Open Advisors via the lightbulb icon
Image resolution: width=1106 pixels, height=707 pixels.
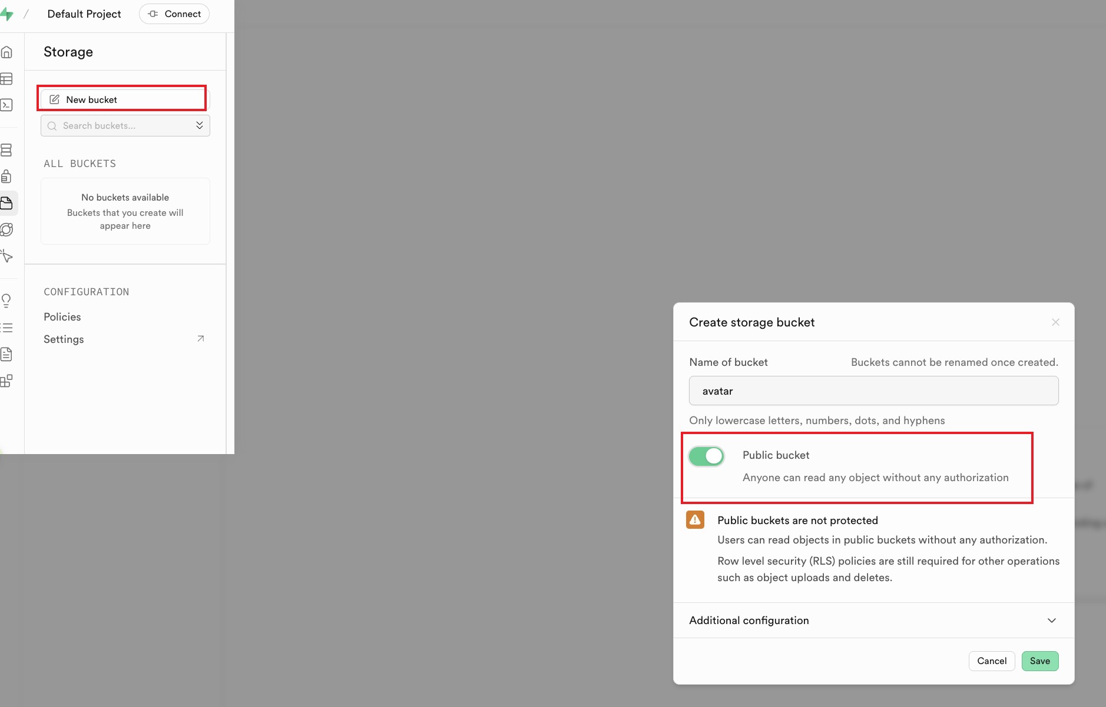[x=6, y=301]
